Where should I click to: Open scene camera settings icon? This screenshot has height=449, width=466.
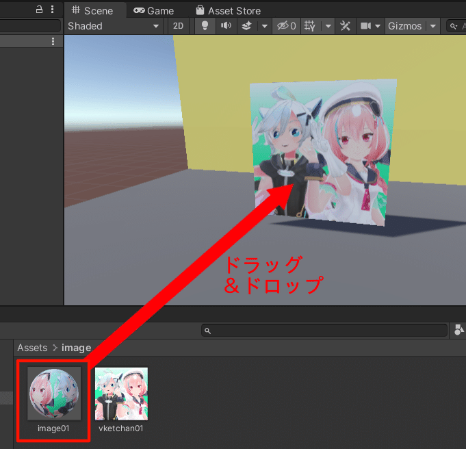tap(365, 26)
